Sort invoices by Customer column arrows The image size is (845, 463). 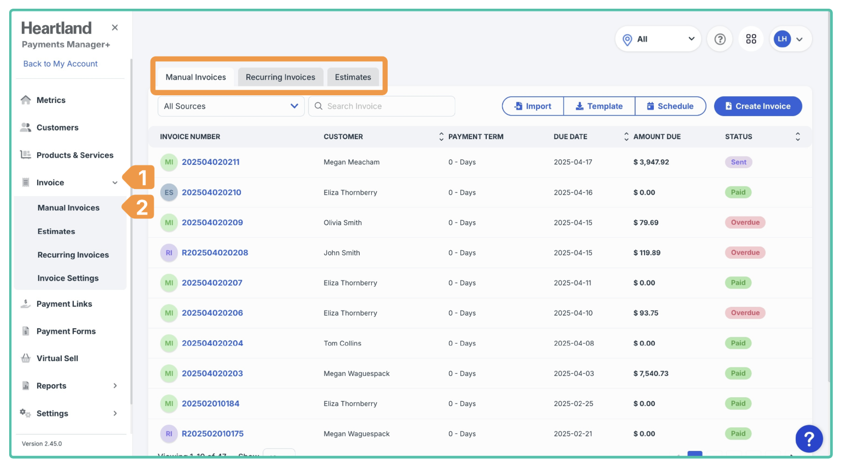tap(441, 137)
